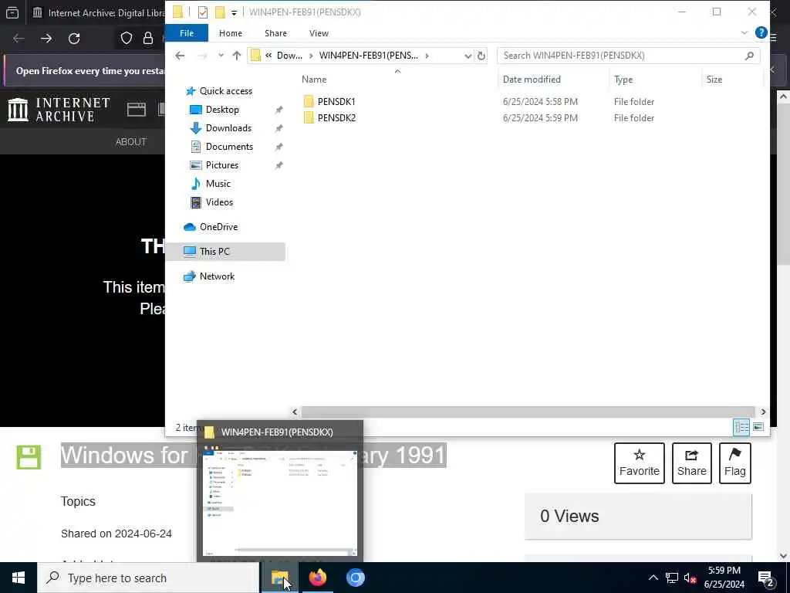Select This PC in navigation pane
Image resolution: width=790 pixels, height=593 pixels.
coord(225,252)
